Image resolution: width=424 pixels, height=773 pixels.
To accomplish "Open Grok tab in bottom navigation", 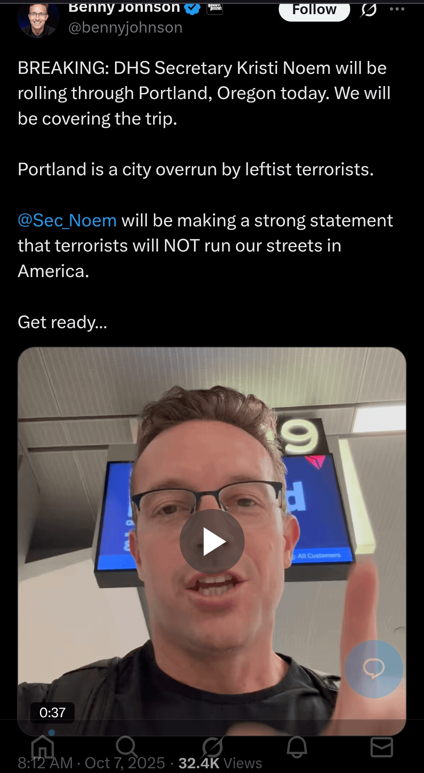I will pyautogui.click(x=212, y=747).
